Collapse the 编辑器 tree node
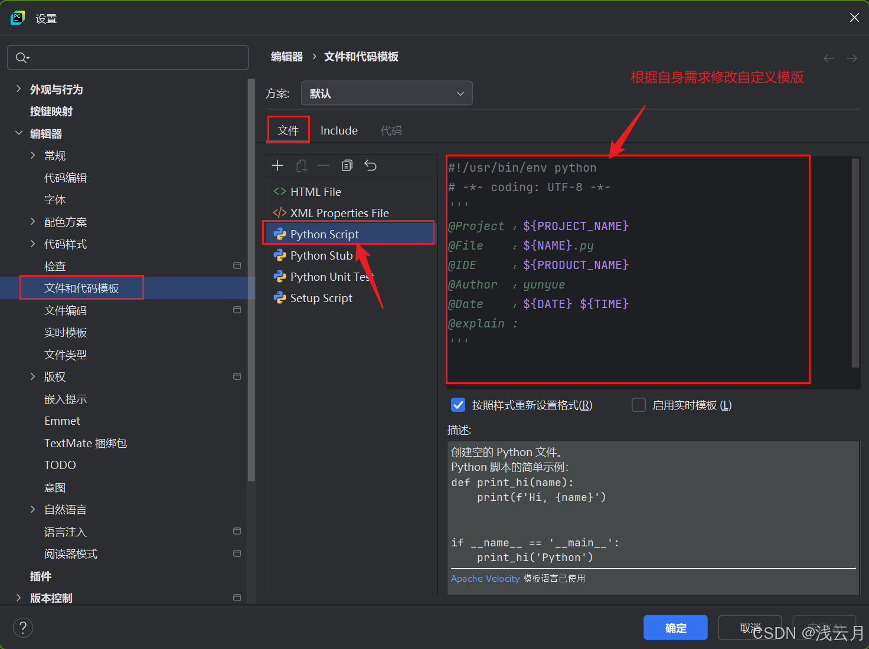 pyautogui.click(x=18, y=133)
